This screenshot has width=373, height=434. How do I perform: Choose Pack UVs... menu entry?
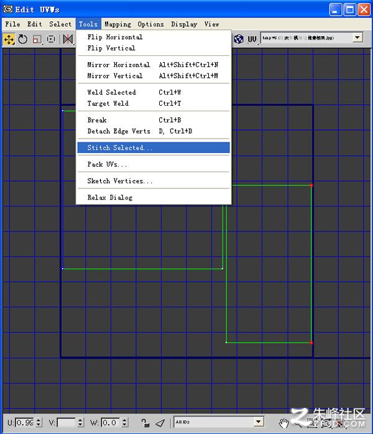(154, 164)
